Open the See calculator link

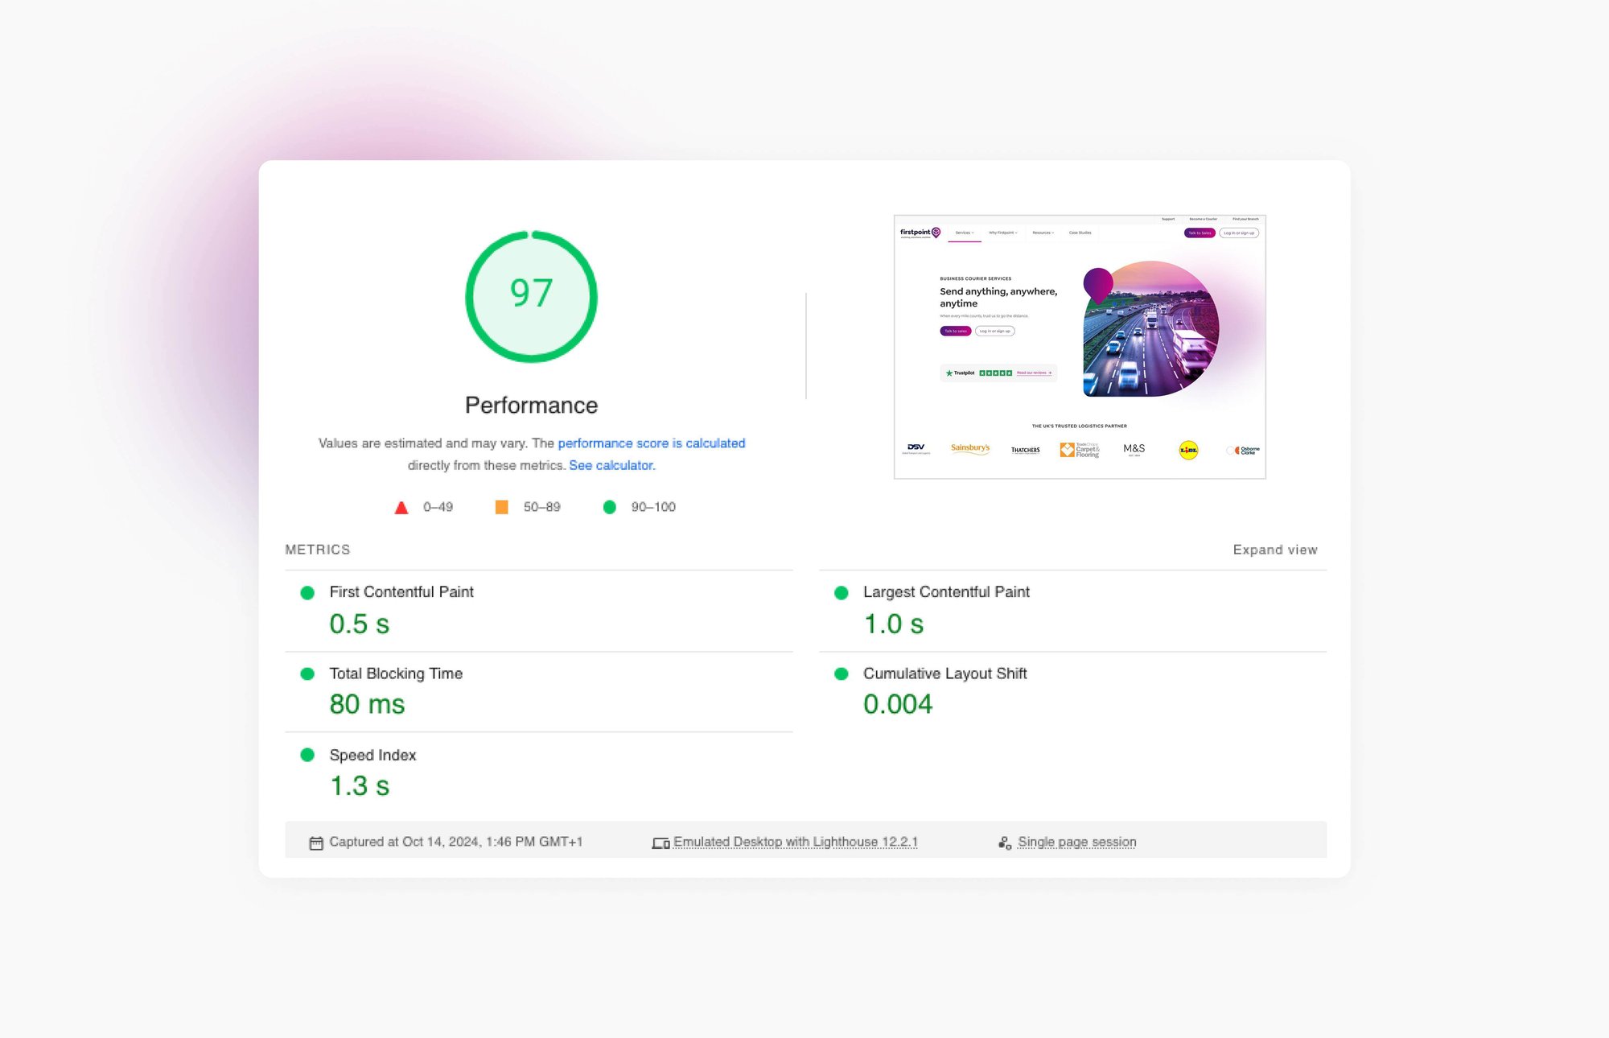[611, 465]
